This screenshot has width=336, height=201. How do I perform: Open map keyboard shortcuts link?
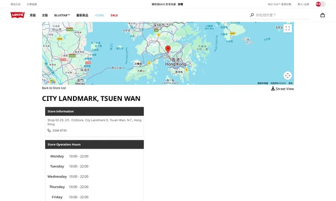coord(262,83)
